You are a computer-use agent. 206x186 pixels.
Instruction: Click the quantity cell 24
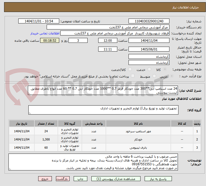46,131
